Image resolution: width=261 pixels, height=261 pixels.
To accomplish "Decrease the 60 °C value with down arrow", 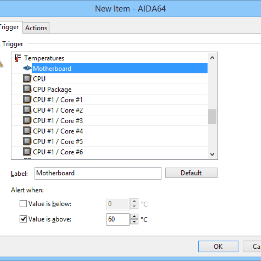I will point(134,222).
